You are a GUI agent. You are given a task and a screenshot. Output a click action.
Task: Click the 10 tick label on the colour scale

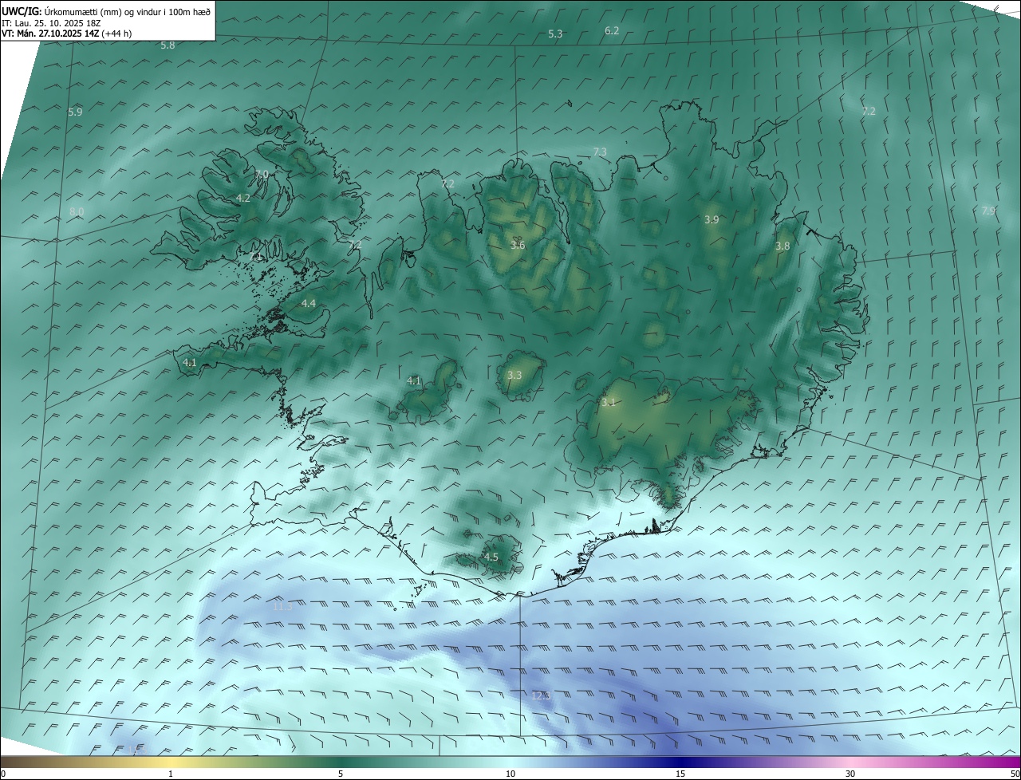click(x=510, y=774)
